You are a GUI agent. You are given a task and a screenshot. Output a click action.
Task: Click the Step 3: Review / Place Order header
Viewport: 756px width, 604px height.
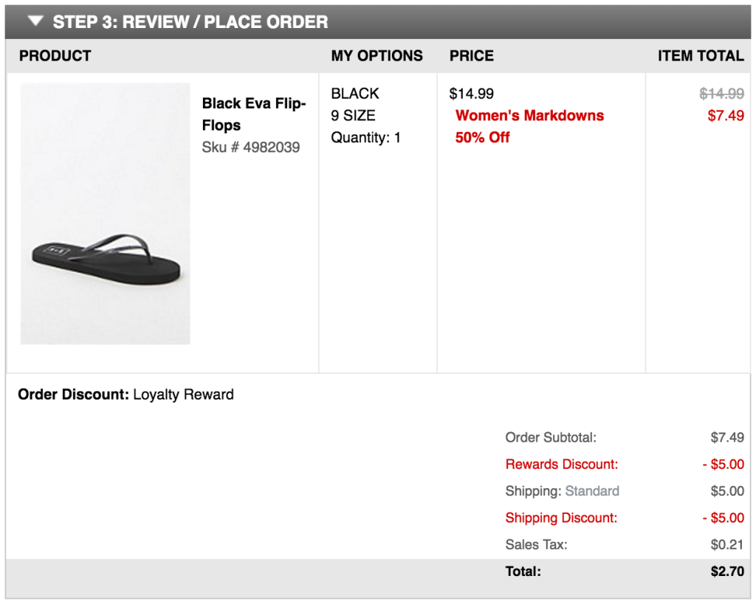[190, 22]
